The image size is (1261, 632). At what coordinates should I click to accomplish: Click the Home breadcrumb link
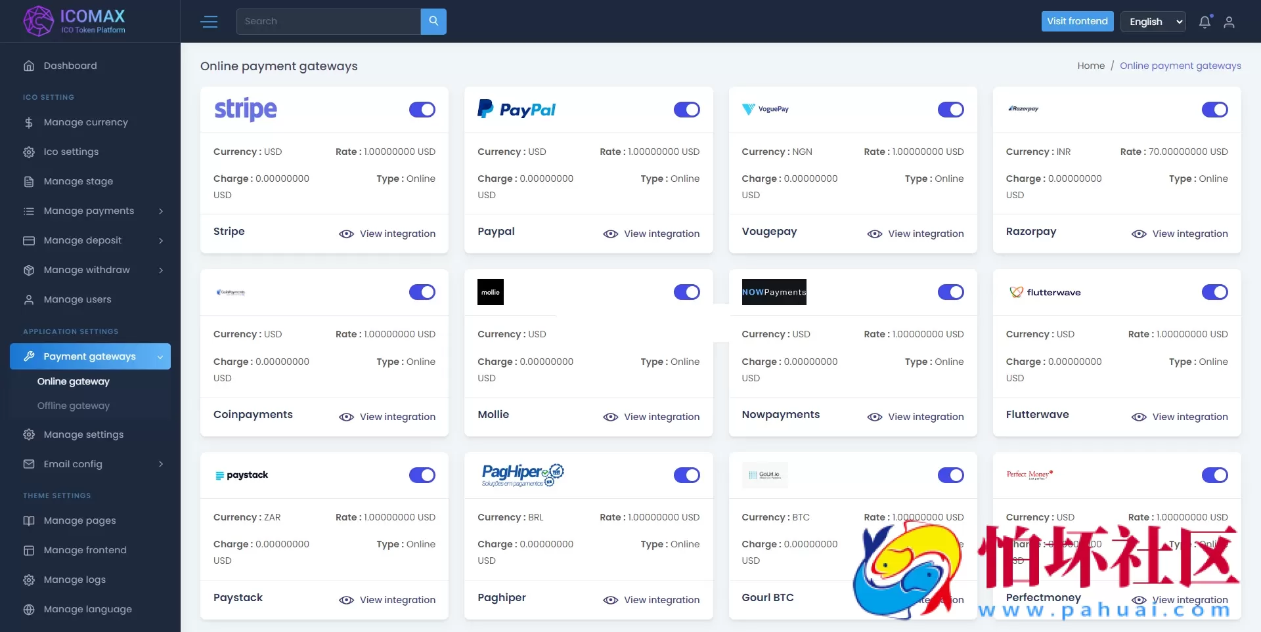[1090, 66]
